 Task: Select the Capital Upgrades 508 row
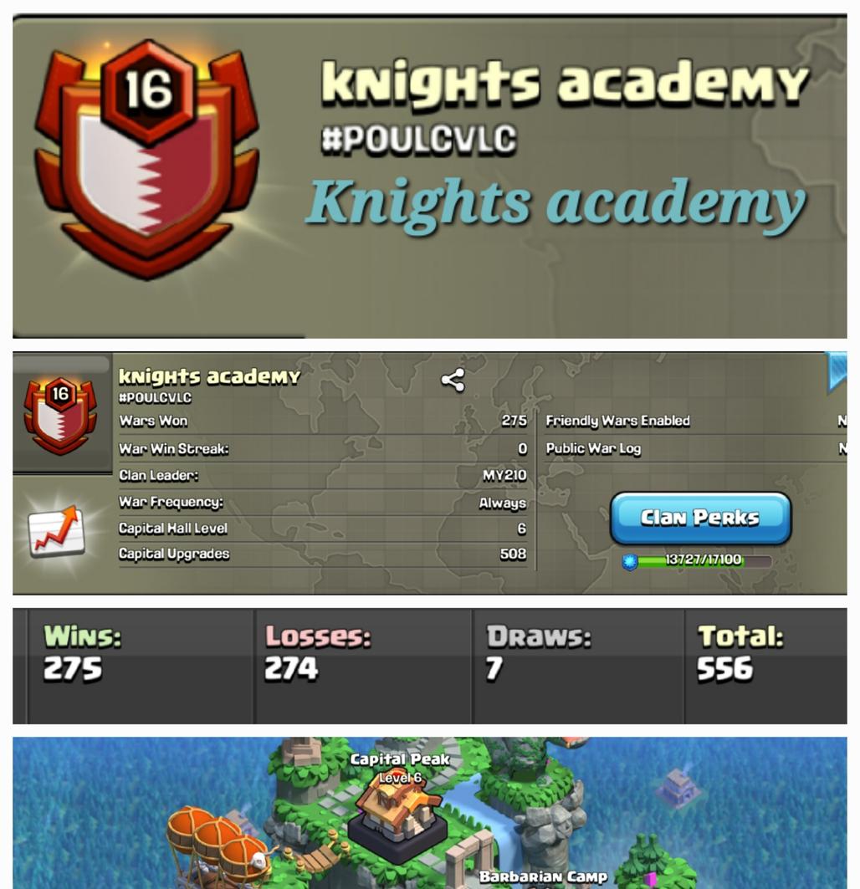(322, 554)
